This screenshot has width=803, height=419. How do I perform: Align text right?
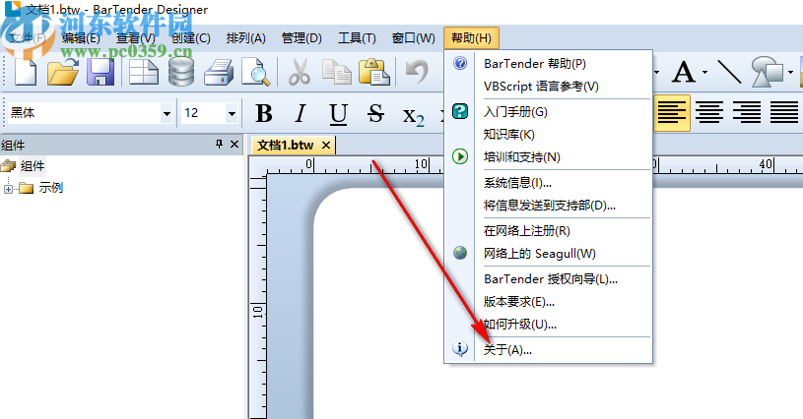click(747, 112)
